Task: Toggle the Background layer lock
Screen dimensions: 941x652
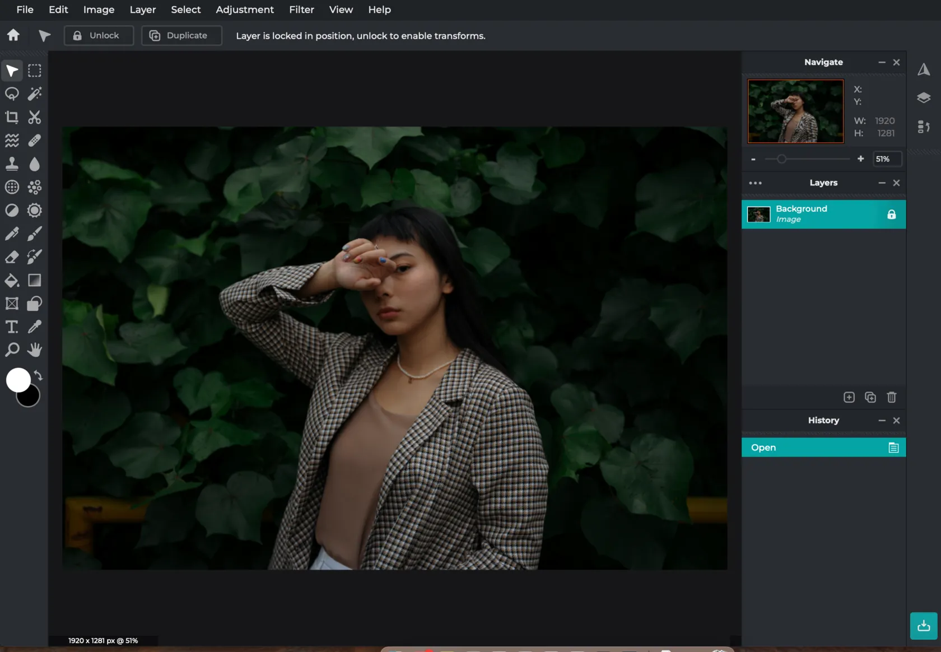Action: (891, 215)
